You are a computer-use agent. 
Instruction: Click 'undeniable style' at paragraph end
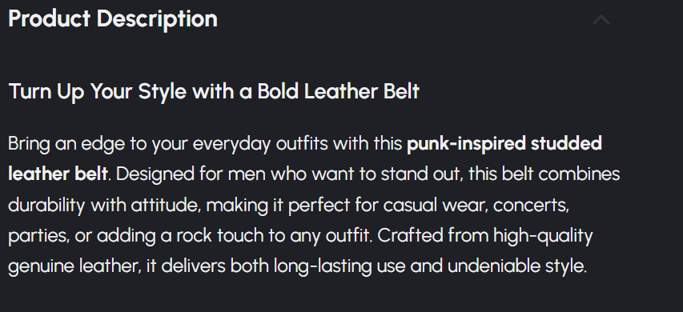point(516,266)
